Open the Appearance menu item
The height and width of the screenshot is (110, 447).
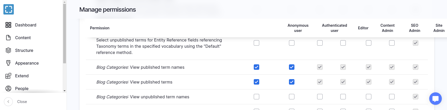tap(27, 63)
